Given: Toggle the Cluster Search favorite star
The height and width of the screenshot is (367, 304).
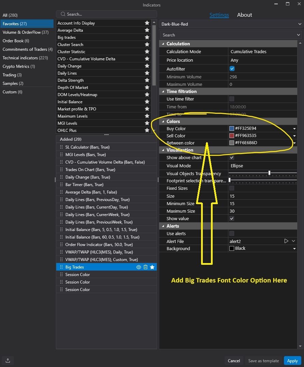Looking at the screenshot, I should (147, 45).
